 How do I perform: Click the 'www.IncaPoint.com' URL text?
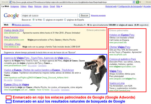118,55
